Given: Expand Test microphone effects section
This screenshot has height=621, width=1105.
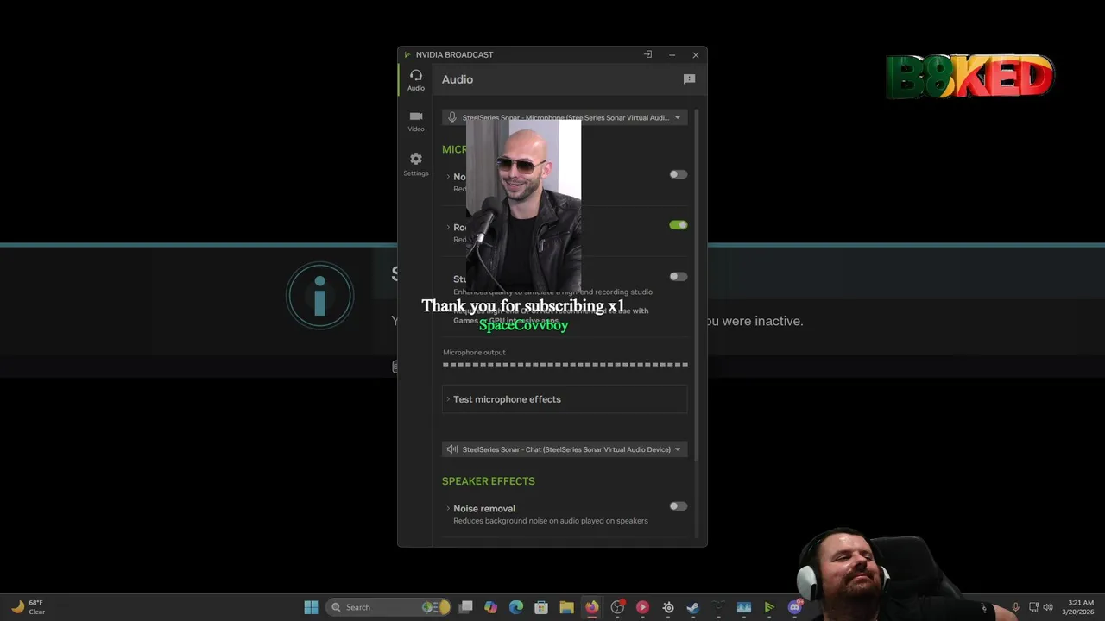Looking at the screenshot, I should pos(565,399).
